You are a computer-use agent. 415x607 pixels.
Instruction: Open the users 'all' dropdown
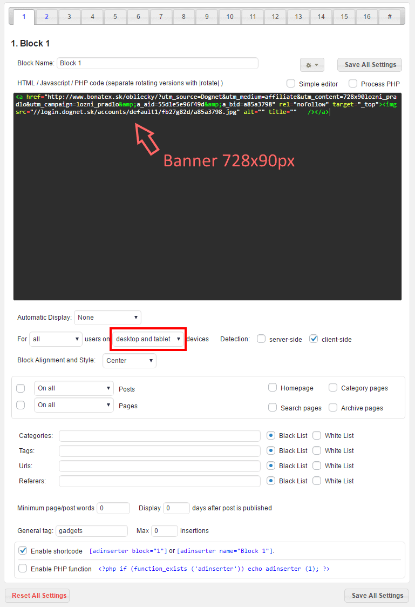pos(56,339)
